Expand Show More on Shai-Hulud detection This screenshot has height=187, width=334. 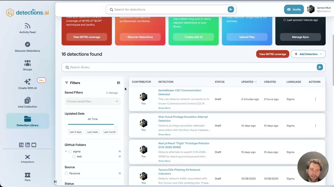(164, 135)
